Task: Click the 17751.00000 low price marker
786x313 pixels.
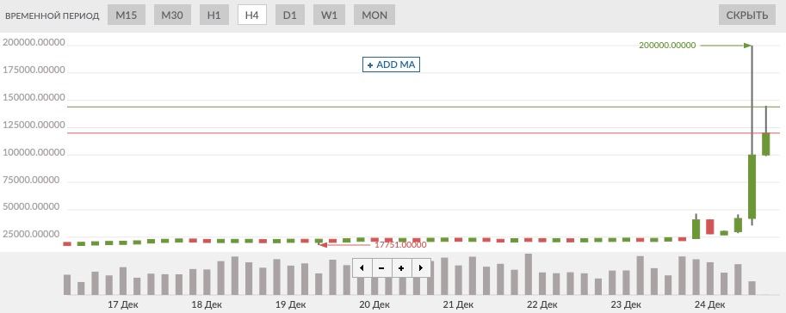Action: (x=400, y=245)
